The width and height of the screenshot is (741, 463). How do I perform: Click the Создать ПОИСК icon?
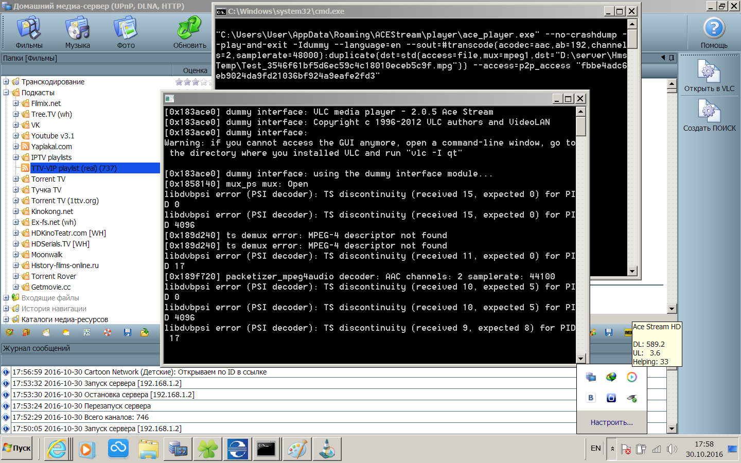(x=709, y=115)
